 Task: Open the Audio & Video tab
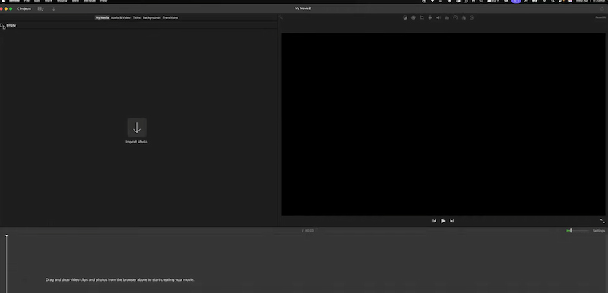click(x=121, y=17)
